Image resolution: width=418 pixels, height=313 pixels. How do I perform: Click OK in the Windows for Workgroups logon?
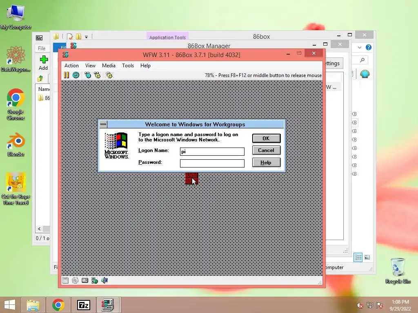click(266, 139)
